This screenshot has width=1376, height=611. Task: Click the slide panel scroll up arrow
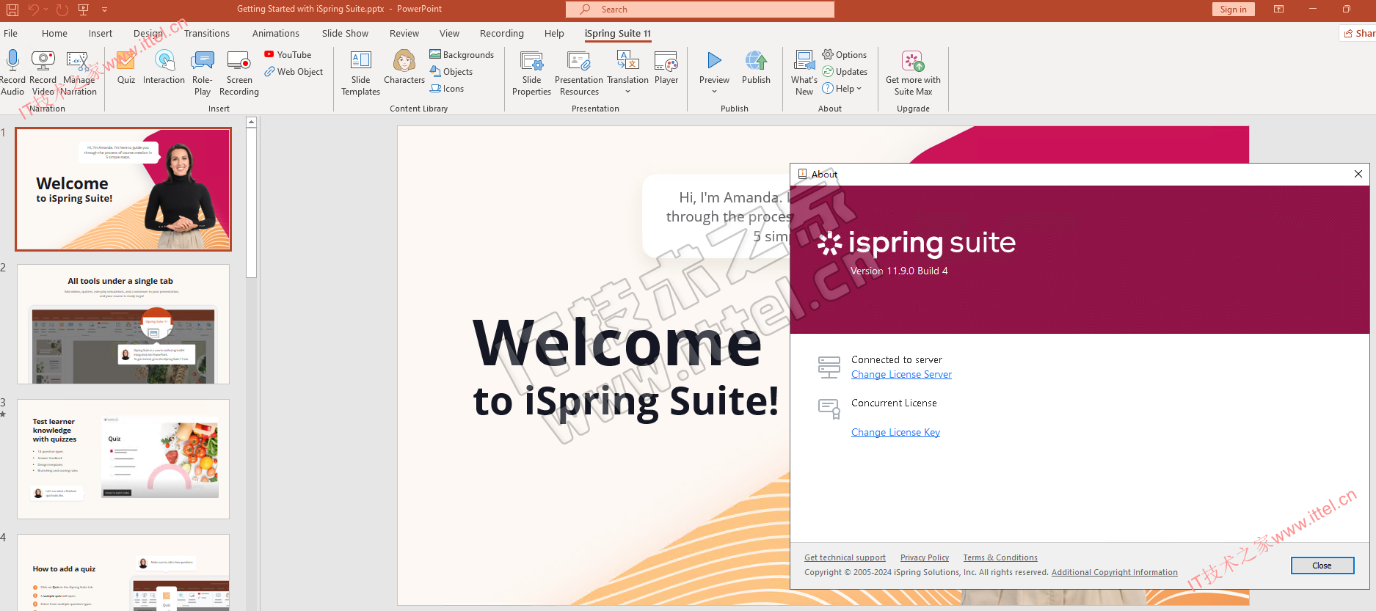coord(251,122)
